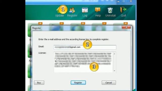
Task: Click inside the Email input field
Action: tap(85, 47)
